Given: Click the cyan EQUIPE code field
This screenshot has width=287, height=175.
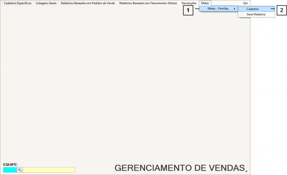Looking at the screenshot, I should 10,170.
